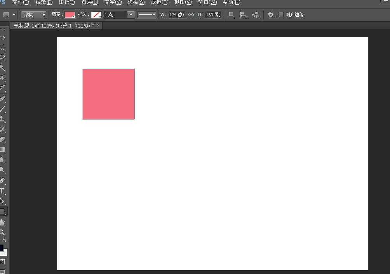Open the 滤镜 (Filter) menu
This screenshot has height=274, width=390.
click(x=159, y=2)
